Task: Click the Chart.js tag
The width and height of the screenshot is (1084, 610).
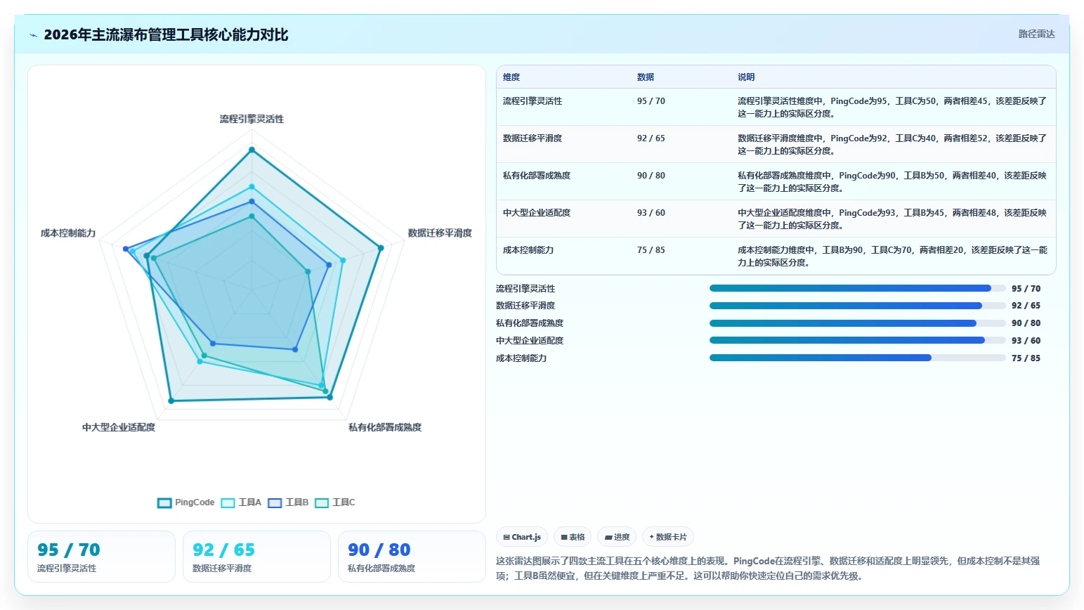Action: [522, 537]
